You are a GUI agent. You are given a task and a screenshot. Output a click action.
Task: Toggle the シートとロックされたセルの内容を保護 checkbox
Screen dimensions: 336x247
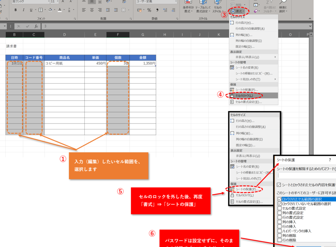pos(279,185)
